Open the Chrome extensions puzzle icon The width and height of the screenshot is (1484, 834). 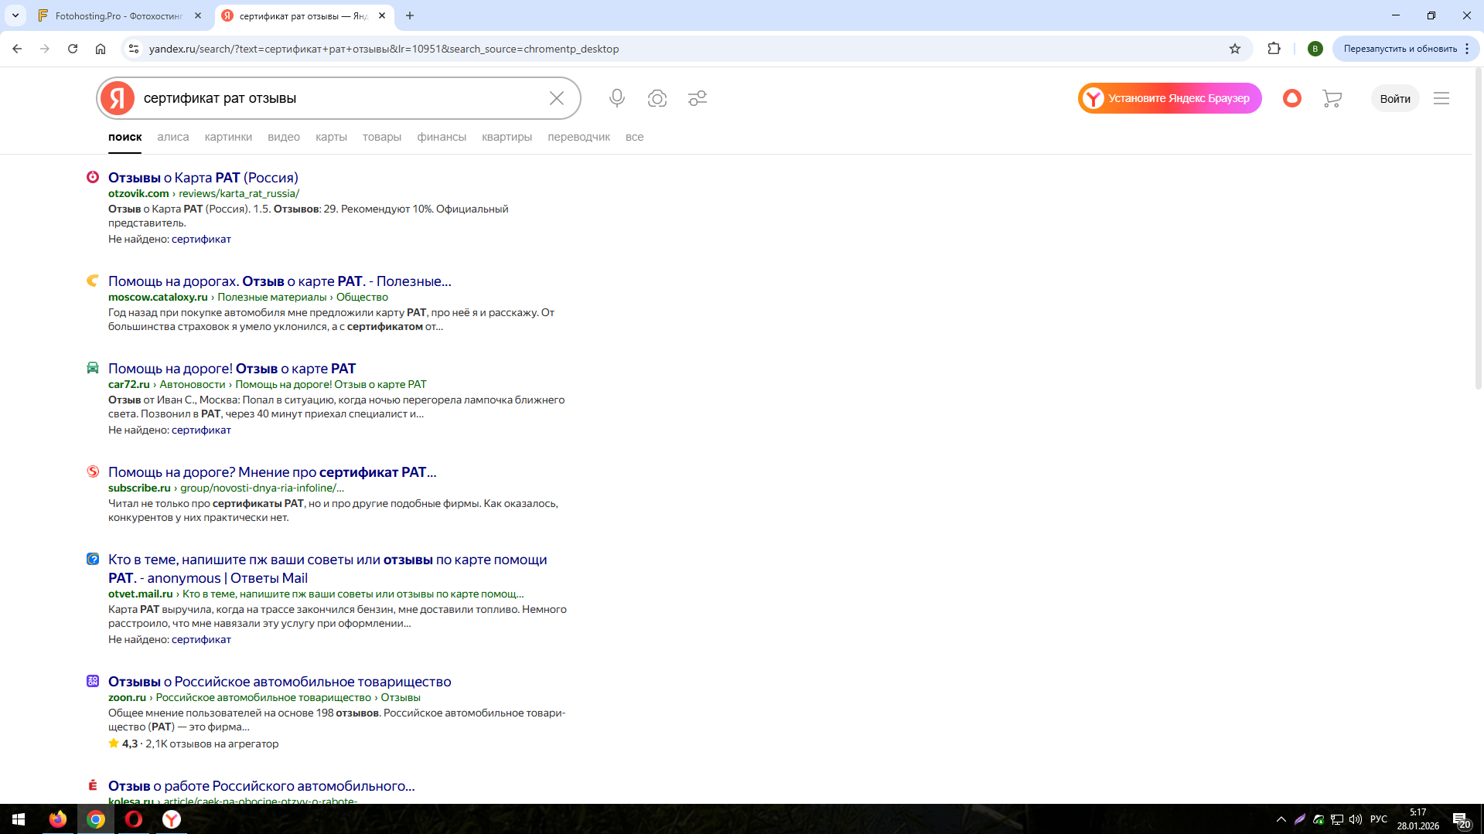point(1274,49)
